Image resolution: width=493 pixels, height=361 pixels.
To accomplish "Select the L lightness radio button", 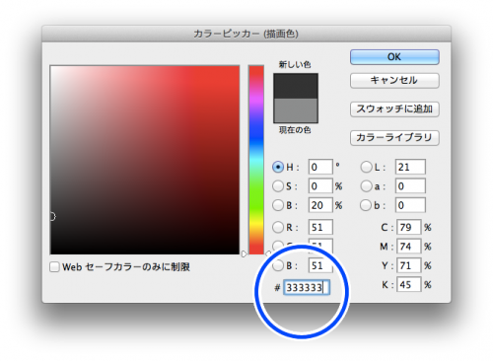I will pyautogui.click(x=366, y=167).
